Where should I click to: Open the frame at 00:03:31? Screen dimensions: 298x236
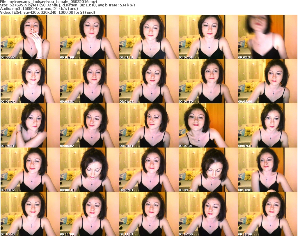(90, 81)
